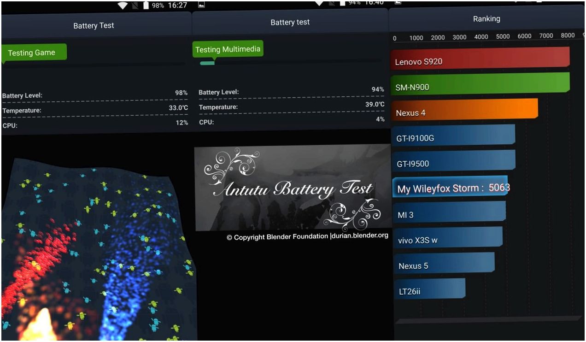Click the Testing Multimedia label
Image resolution: width=586 pixels, height=342 pixels.
pyautogui.click(x=228, y=49)
